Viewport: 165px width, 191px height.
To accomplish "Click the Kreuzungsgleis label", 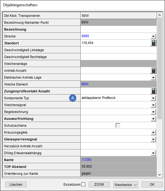I will 16,132.
